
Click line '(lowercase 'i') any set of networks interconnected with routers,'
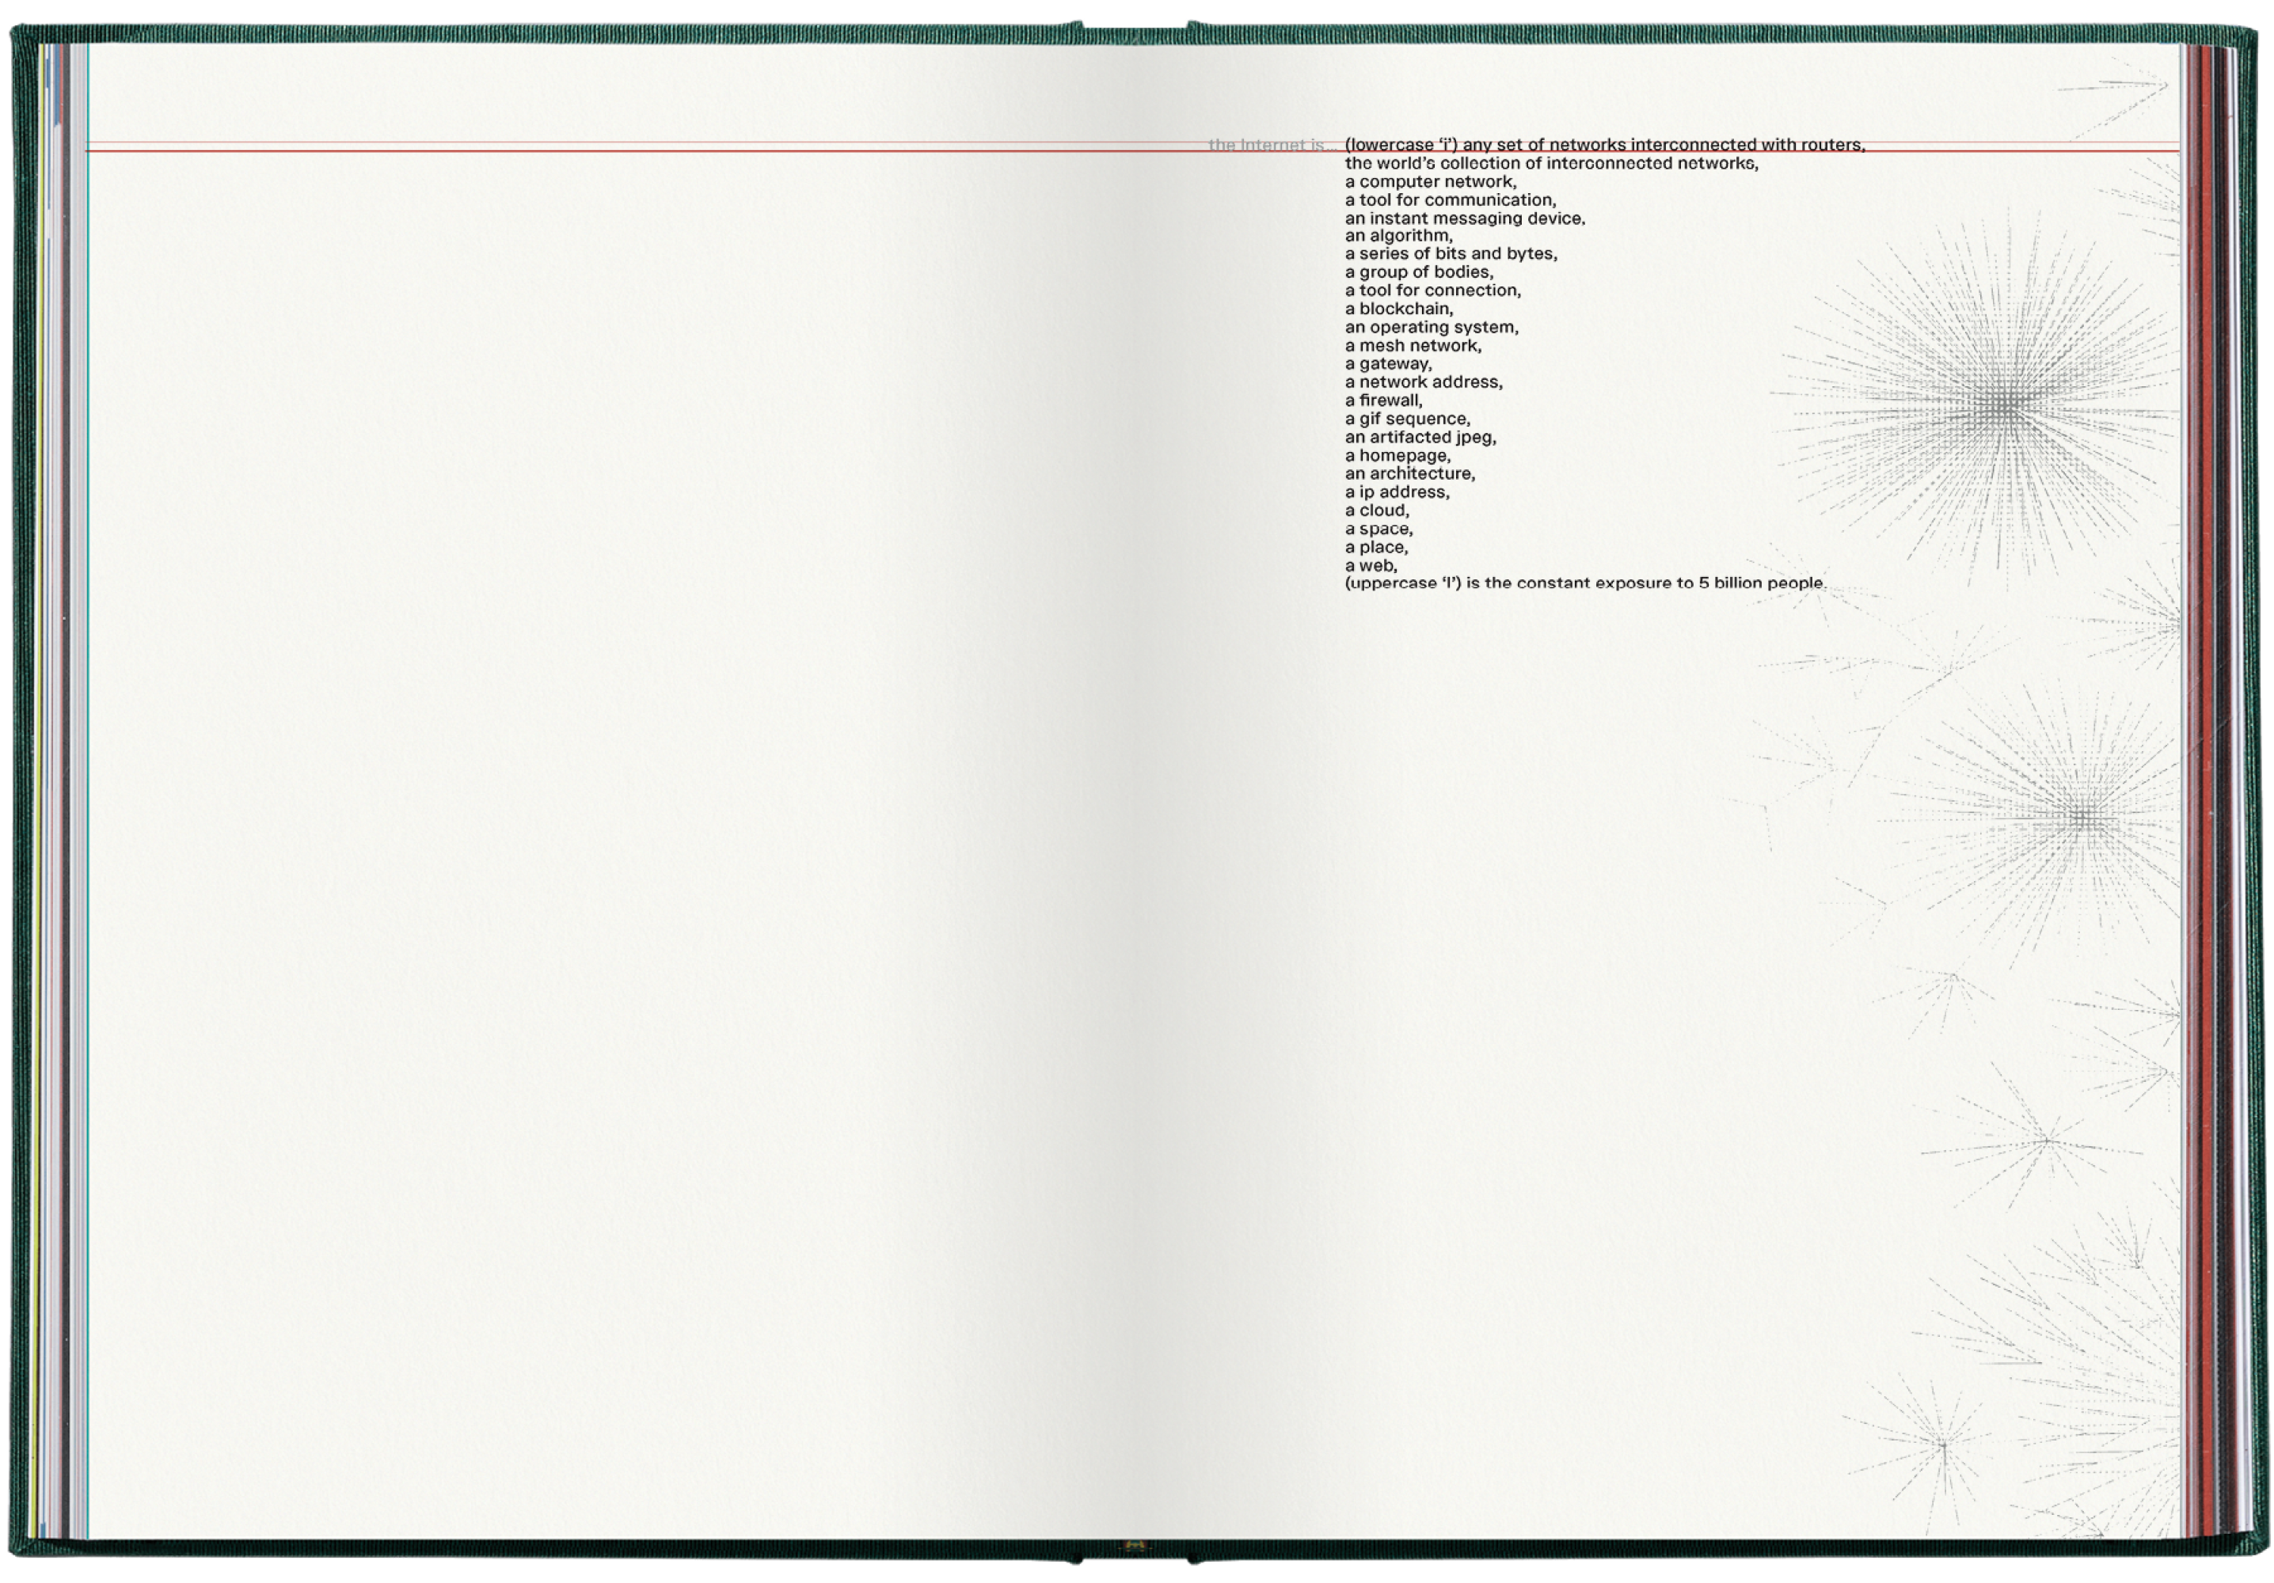(x=1604, y=146)
